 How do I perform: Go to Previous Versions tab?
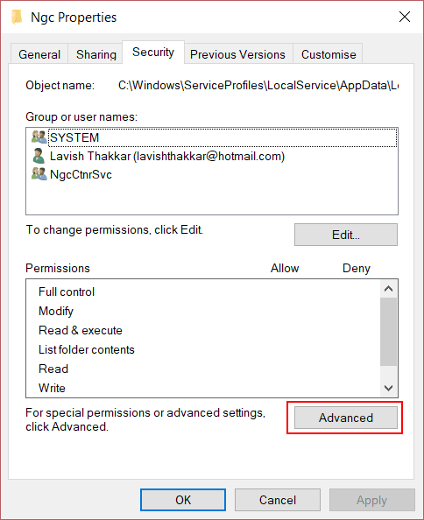pyautogui.click(x=237, y=54)
